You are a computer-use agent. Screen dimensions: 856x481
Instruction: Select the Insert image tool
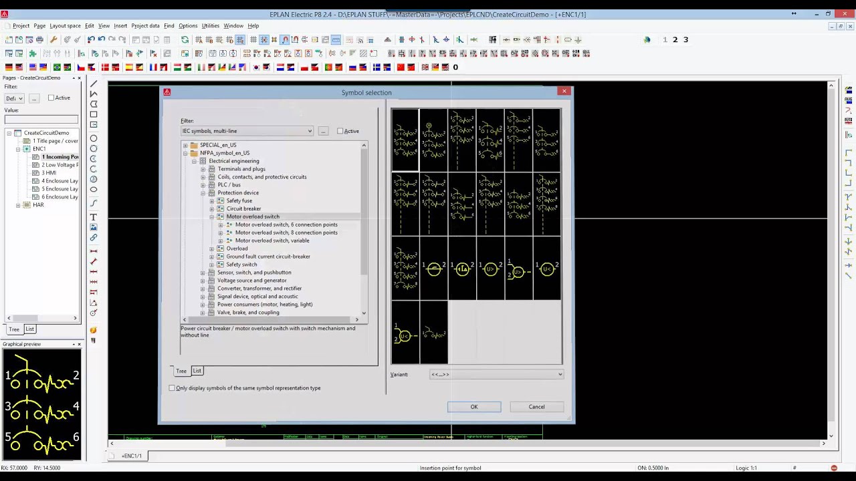click(x=94, y=227)
